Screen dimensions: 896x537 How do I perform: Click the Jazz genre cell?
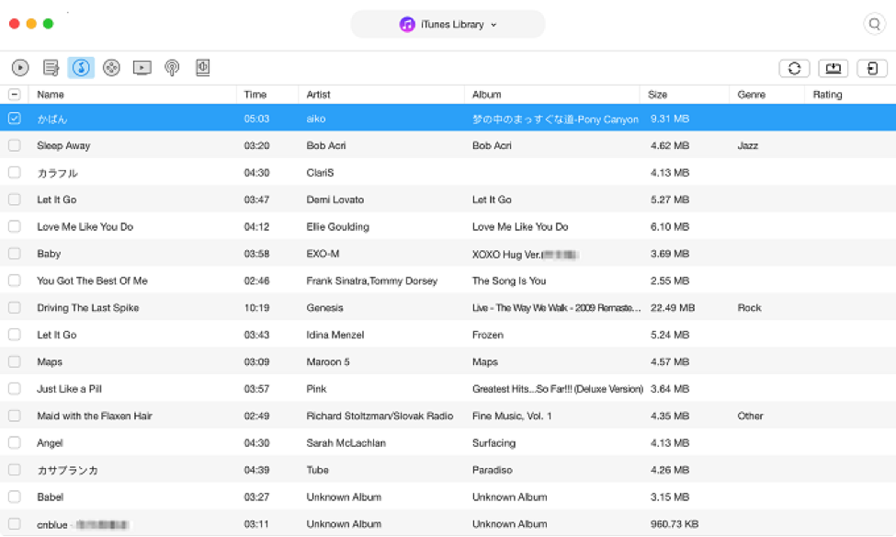pos(747,145)
